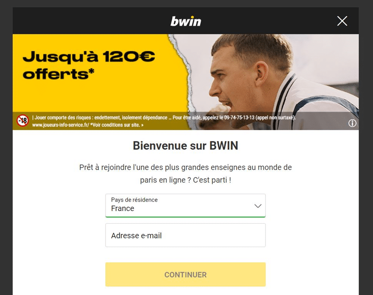Open Voir conditions sur site link
This screenshot has height=295, width=373.
pos(117,125)
